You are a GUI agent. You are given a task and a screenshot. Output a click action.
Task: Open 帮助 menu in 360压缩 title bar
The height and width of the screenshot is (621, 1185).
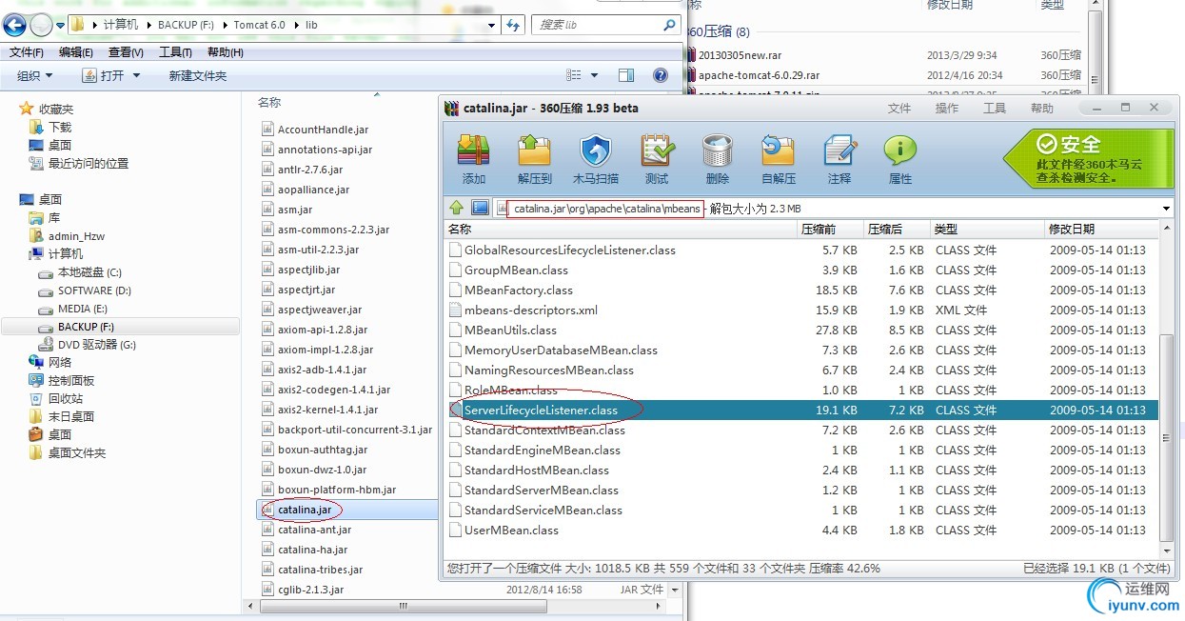click(1042, 109)
